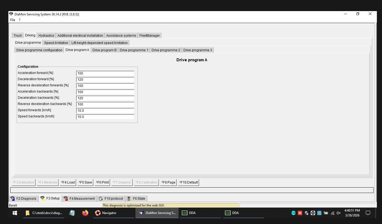
Task: Open Firefox from the taskbar
Action: click(85, 213)
